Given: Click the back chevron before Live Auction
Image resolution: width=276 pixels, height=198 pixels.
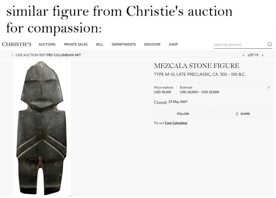Looking at the screenshot, I should click(12, 55).
